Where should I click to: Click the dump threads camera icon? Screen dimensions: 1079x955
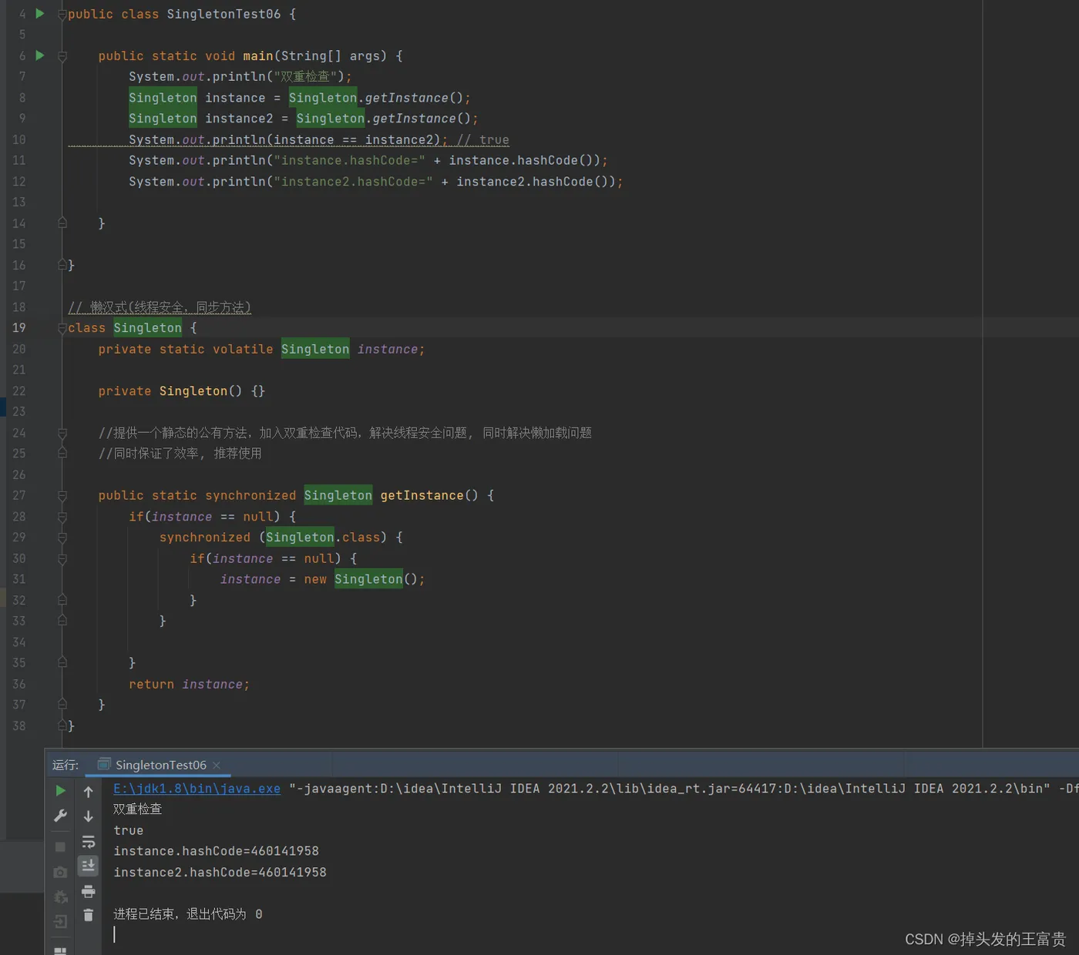coord(61,872)
